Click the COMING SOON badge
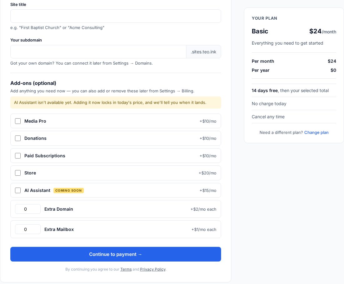This screenshot has width=344, height=284. (x=68, y=190)
